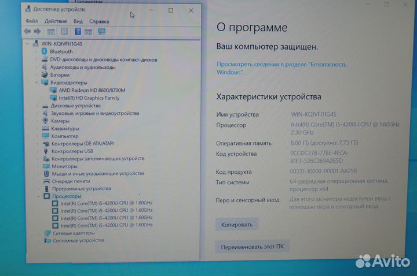Collapse the WIN-KQIVFIJ1G4S root node
The image size is (417, 276).
click(x=27, y=43)
